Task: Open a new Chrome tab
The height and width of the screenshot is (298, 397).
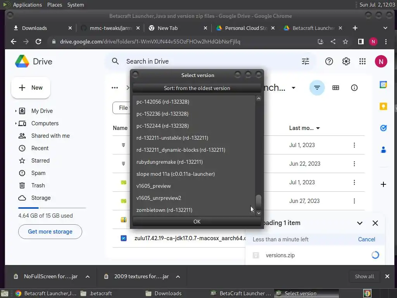Action: tap(355, 28)
